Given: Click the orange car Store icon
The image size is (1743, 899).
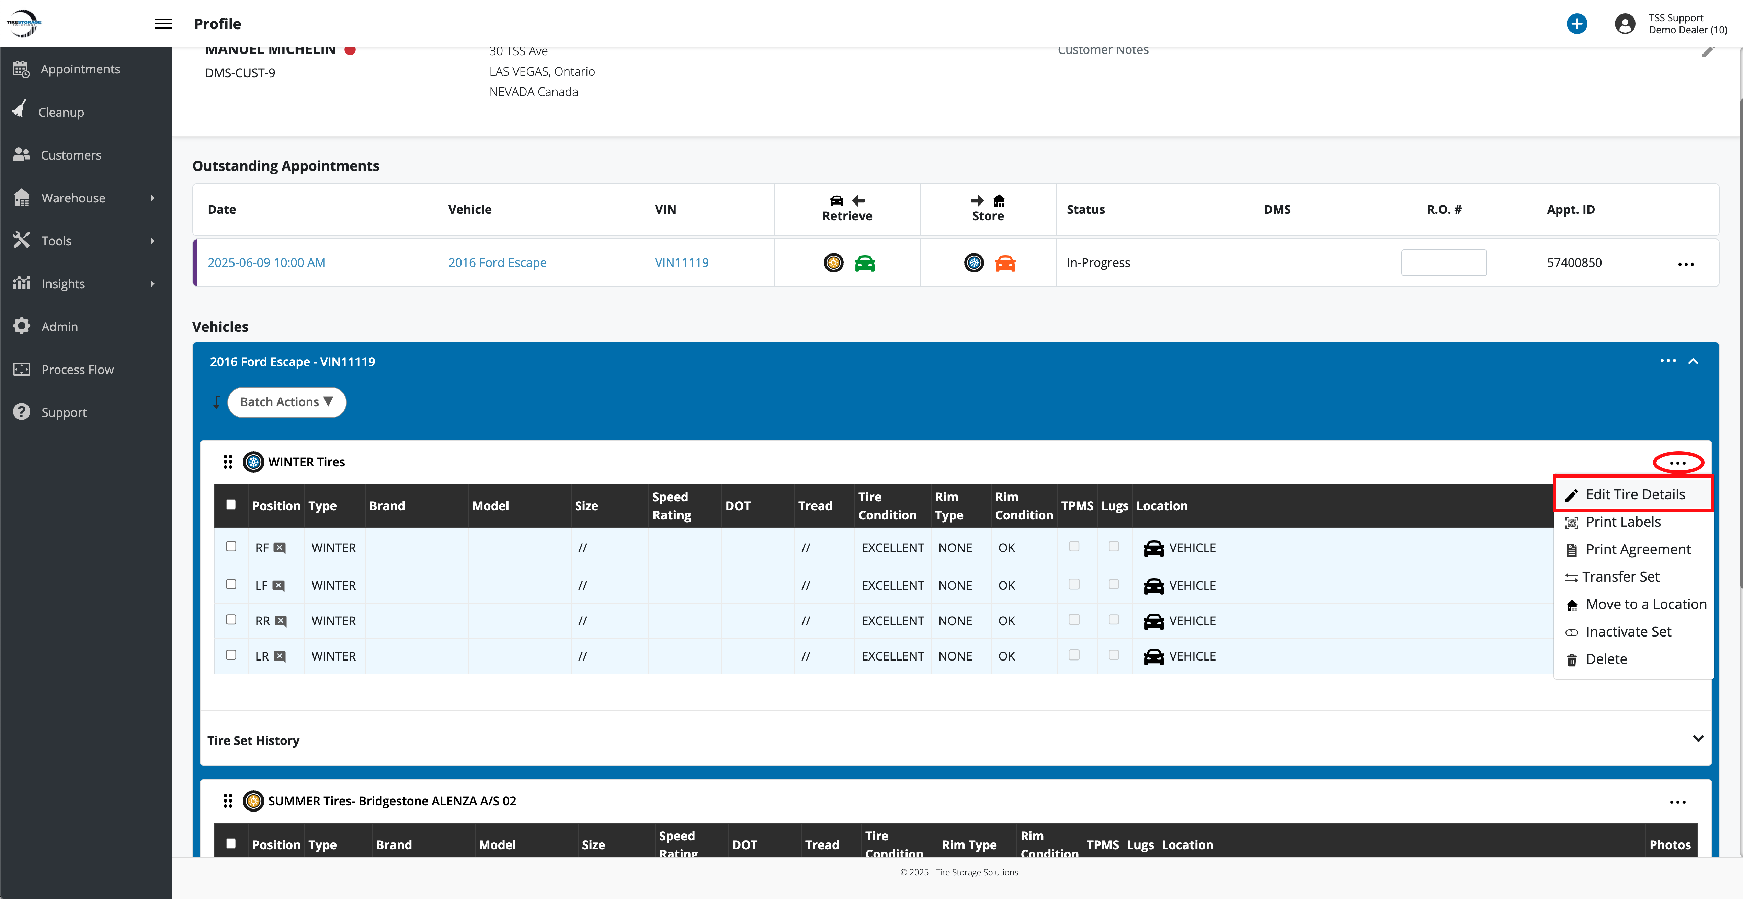Looking at the screenshot, I should click(x=1005, y=263).
